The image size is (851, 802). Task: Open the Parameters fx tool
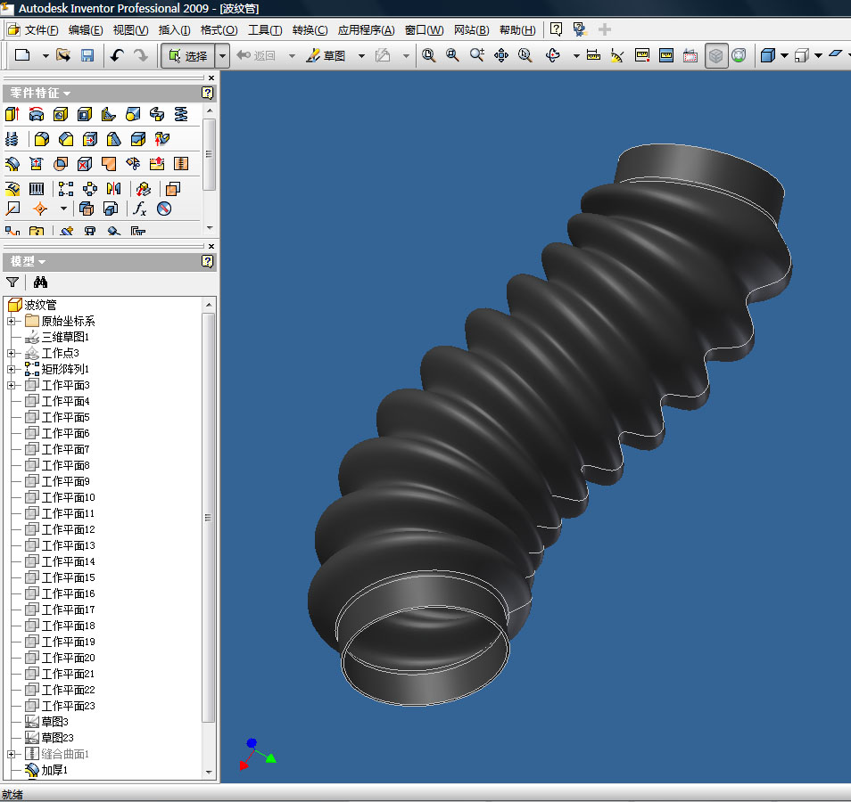[139, 209]
